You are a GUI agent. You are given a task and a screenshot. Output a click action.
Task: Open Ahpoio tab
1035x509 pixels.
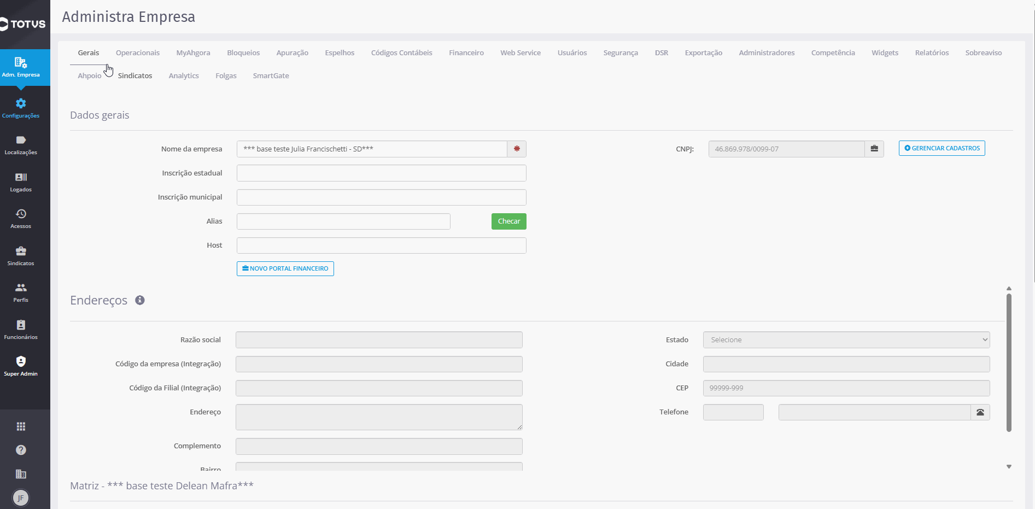pos(90,75)
